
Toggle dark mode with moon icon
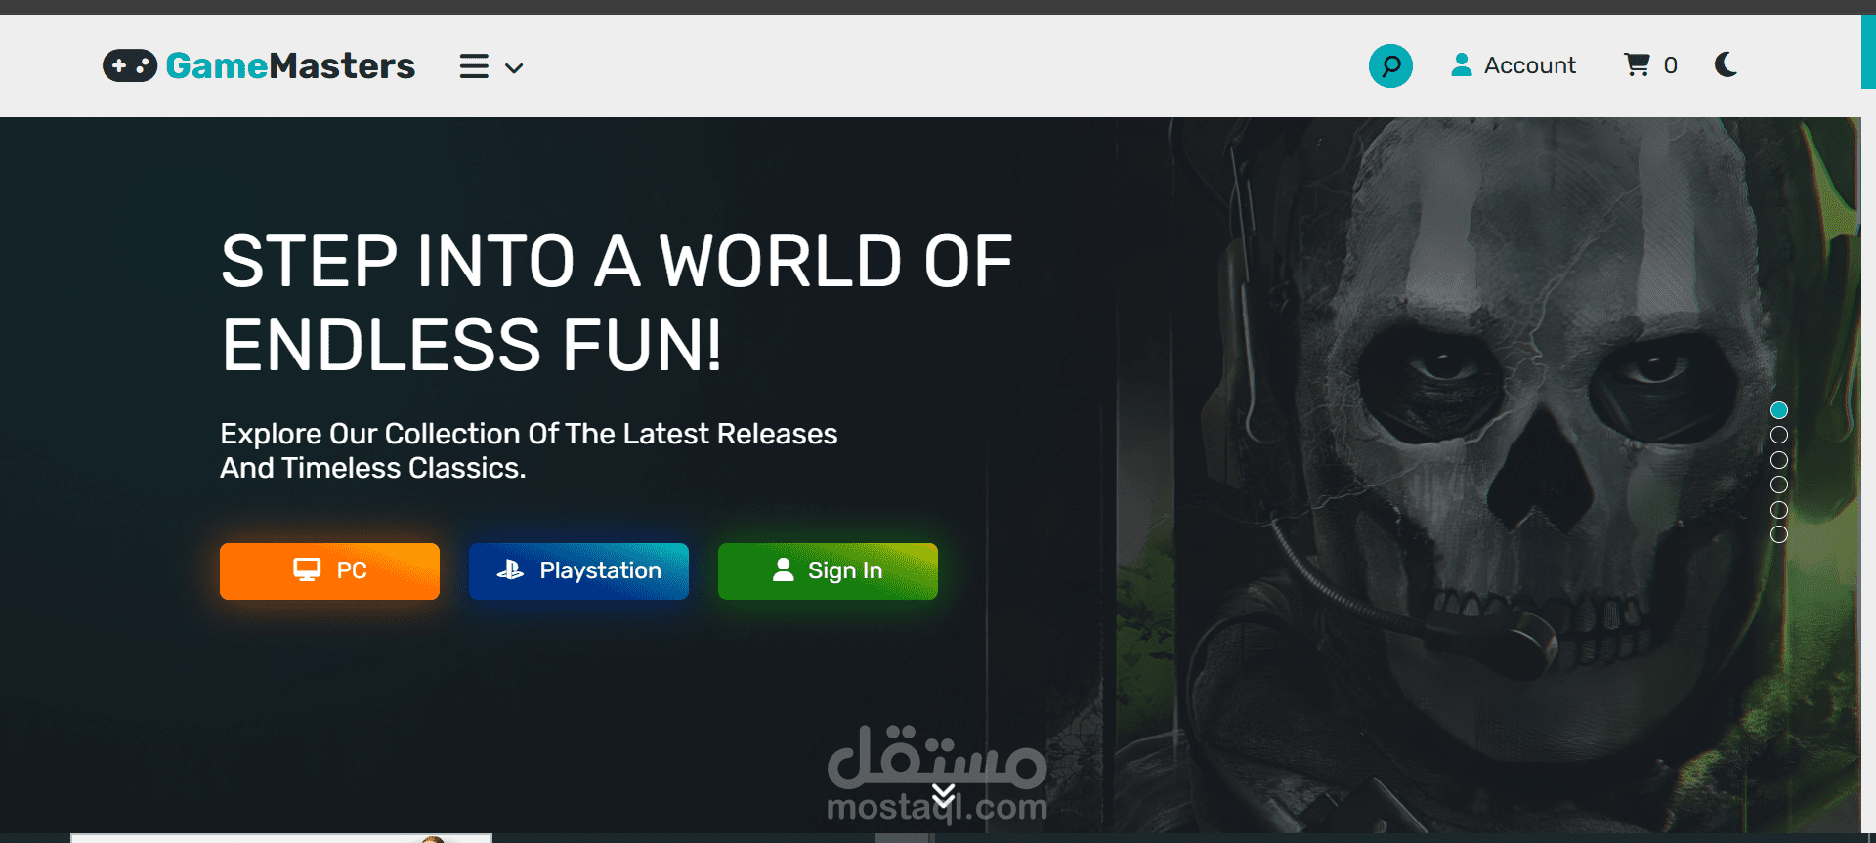pos(1727,64)
